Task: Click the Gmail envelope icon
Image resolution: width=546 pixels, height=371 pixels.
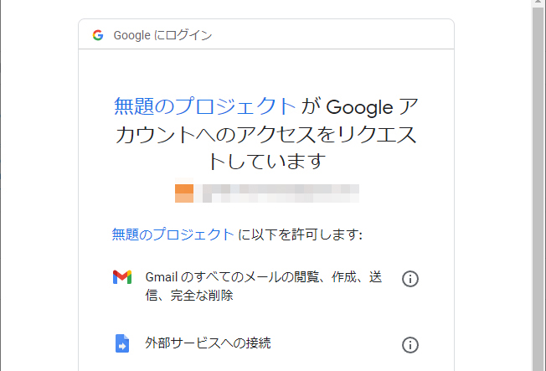Action: pos(122,277)
